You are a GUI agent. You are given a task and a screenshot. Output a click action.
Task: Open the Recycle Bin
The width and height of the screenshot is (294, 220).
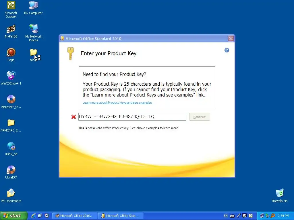[280, 196]
